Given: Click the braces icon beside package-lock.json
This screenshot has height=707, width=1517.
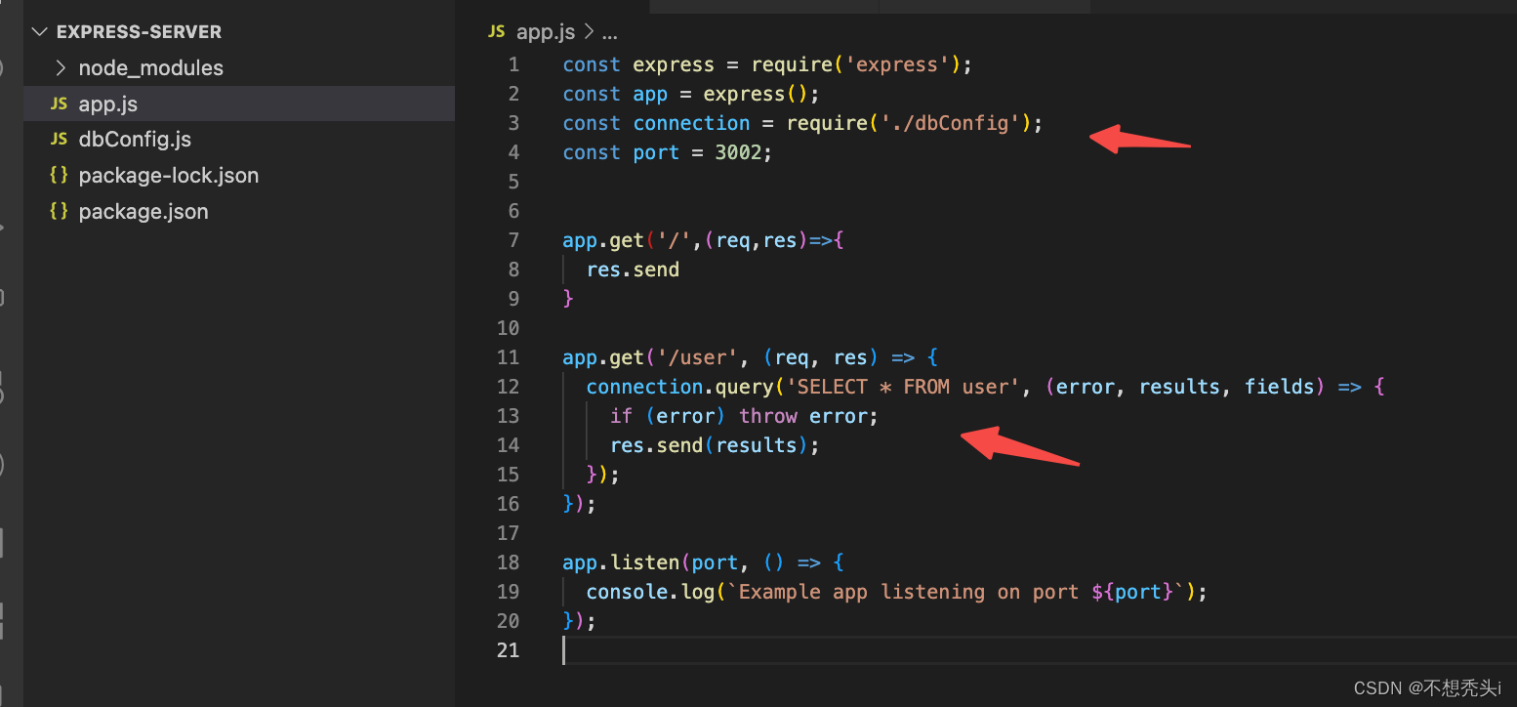Looking at the screenshot, I should tap(59, 176).
